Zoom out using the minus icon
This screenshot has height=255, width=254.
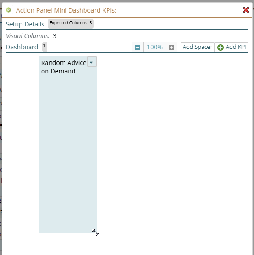point(138,48)
